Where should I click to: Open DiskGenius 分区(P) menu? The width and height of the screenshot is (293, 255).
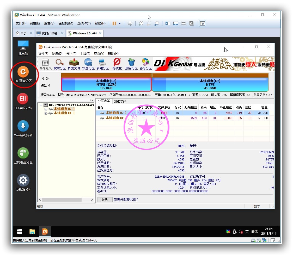(71, 54)
